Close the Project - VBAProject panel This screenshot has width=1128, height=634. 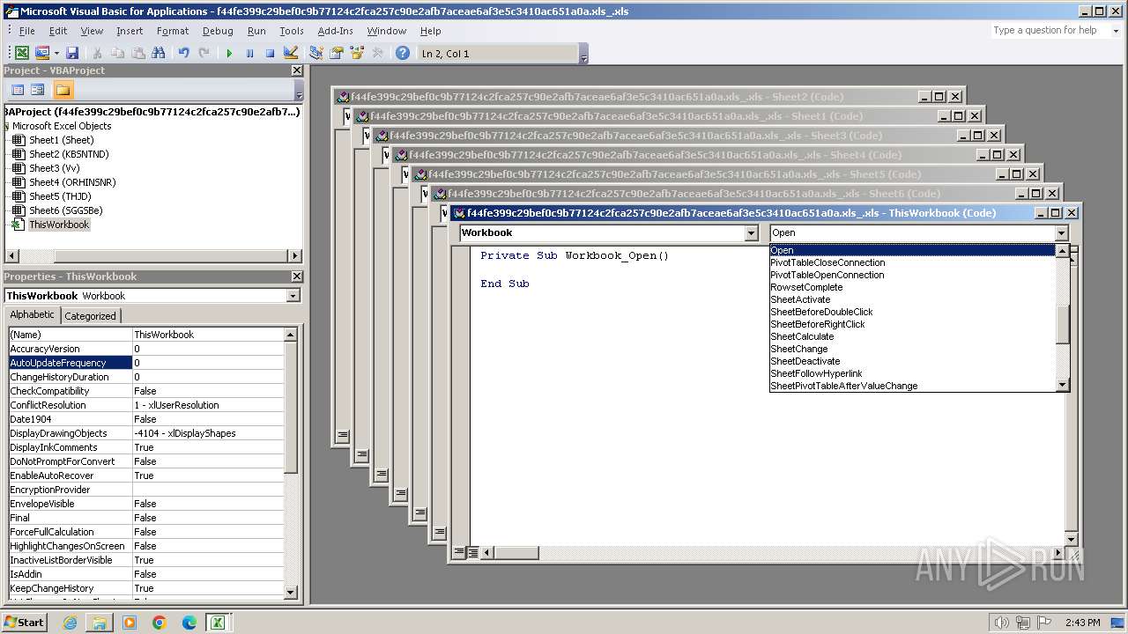point(296,70)
